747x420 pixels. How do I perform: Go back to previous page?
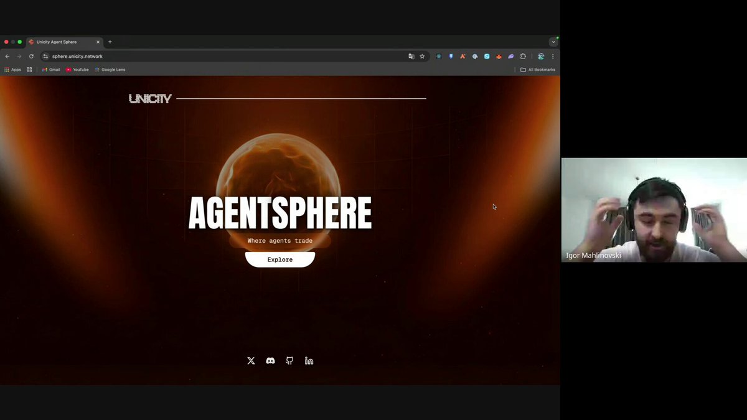7,56
